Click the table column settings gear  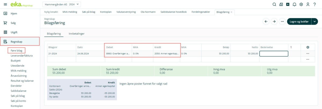[308, 47]
